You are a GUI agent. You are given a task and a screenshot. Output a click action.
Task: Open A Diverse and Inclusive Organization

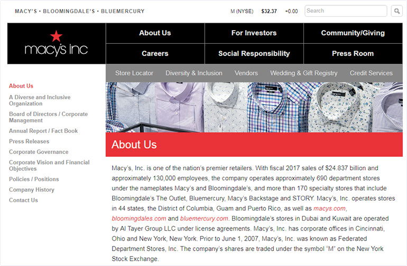click(x=40, y=100)
